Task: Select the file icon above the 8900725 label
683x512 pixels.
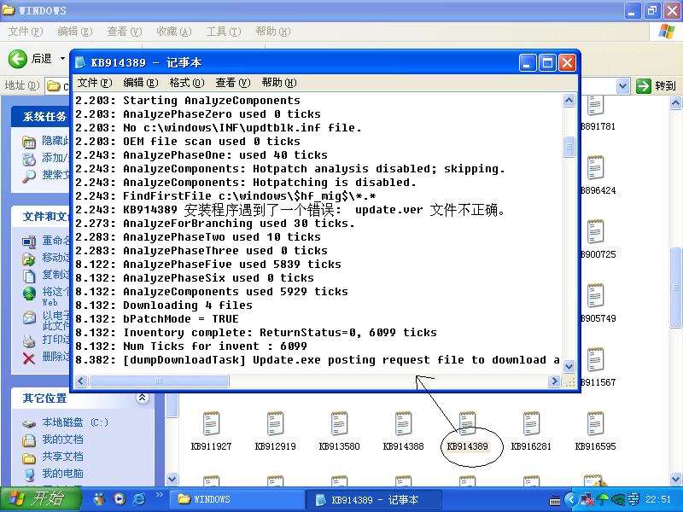Action: tap(595, 231)
